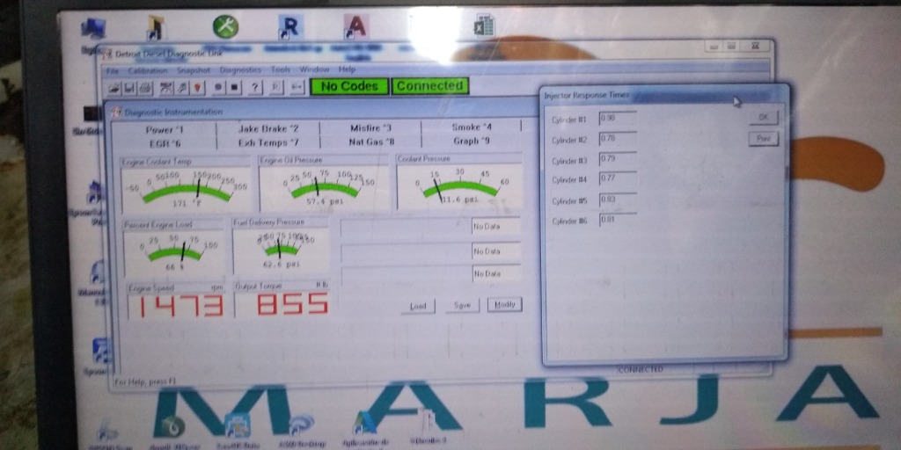The height and width of the screenshot is (450, 901).
Task: Open the green wrench desktop icon
Action: [x=225, y=27]
